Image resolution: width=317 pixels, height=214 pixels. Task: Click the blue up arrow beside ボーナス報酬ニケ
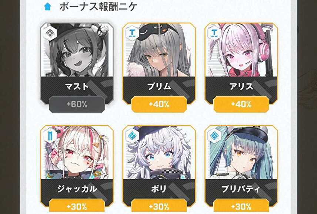coord(48,7)
